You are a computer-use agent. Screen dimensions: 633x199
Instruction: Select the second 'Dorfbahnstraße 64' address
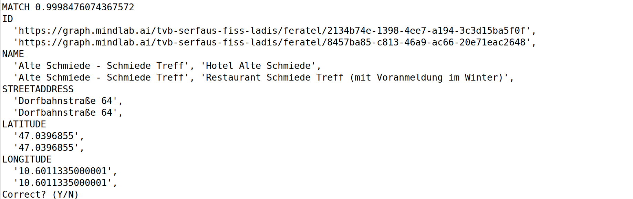65,113
